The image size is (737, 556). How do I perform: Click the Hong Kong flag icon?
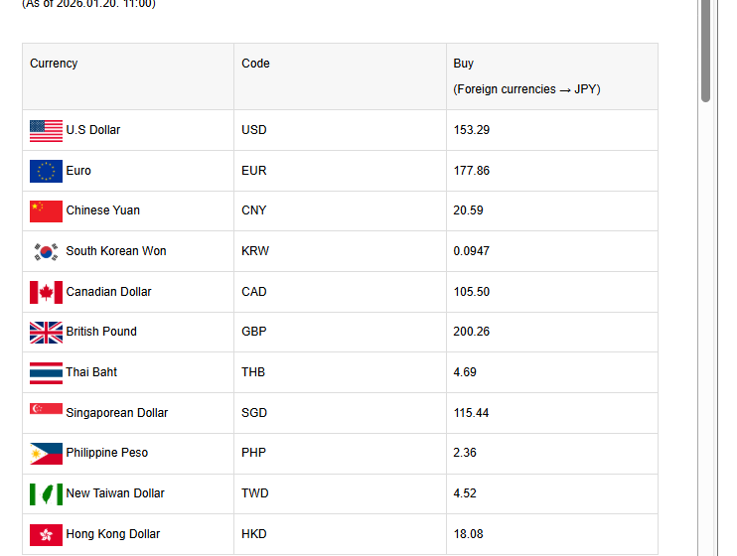coord(46,534)
